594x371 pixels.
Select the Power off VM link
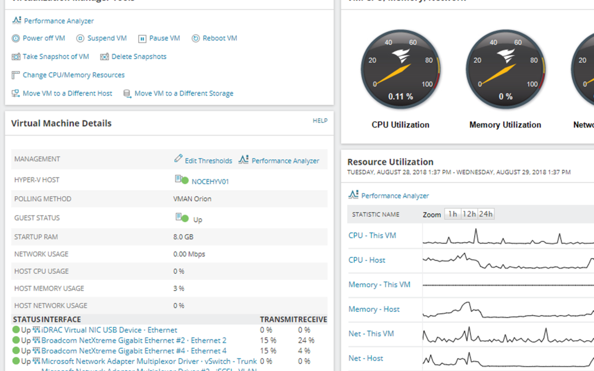pyautogui.click(x=44, y=38)
